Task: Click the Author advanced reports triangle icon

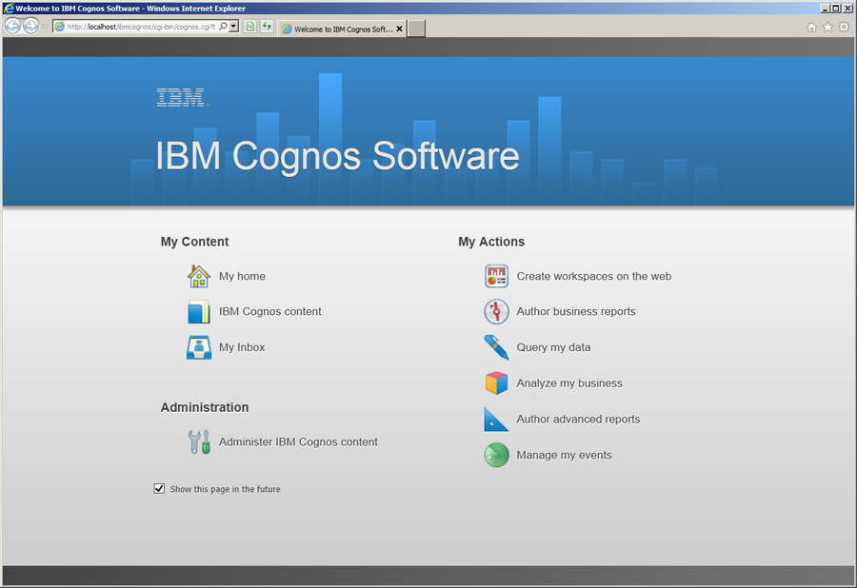Action: tap(496, 420)
